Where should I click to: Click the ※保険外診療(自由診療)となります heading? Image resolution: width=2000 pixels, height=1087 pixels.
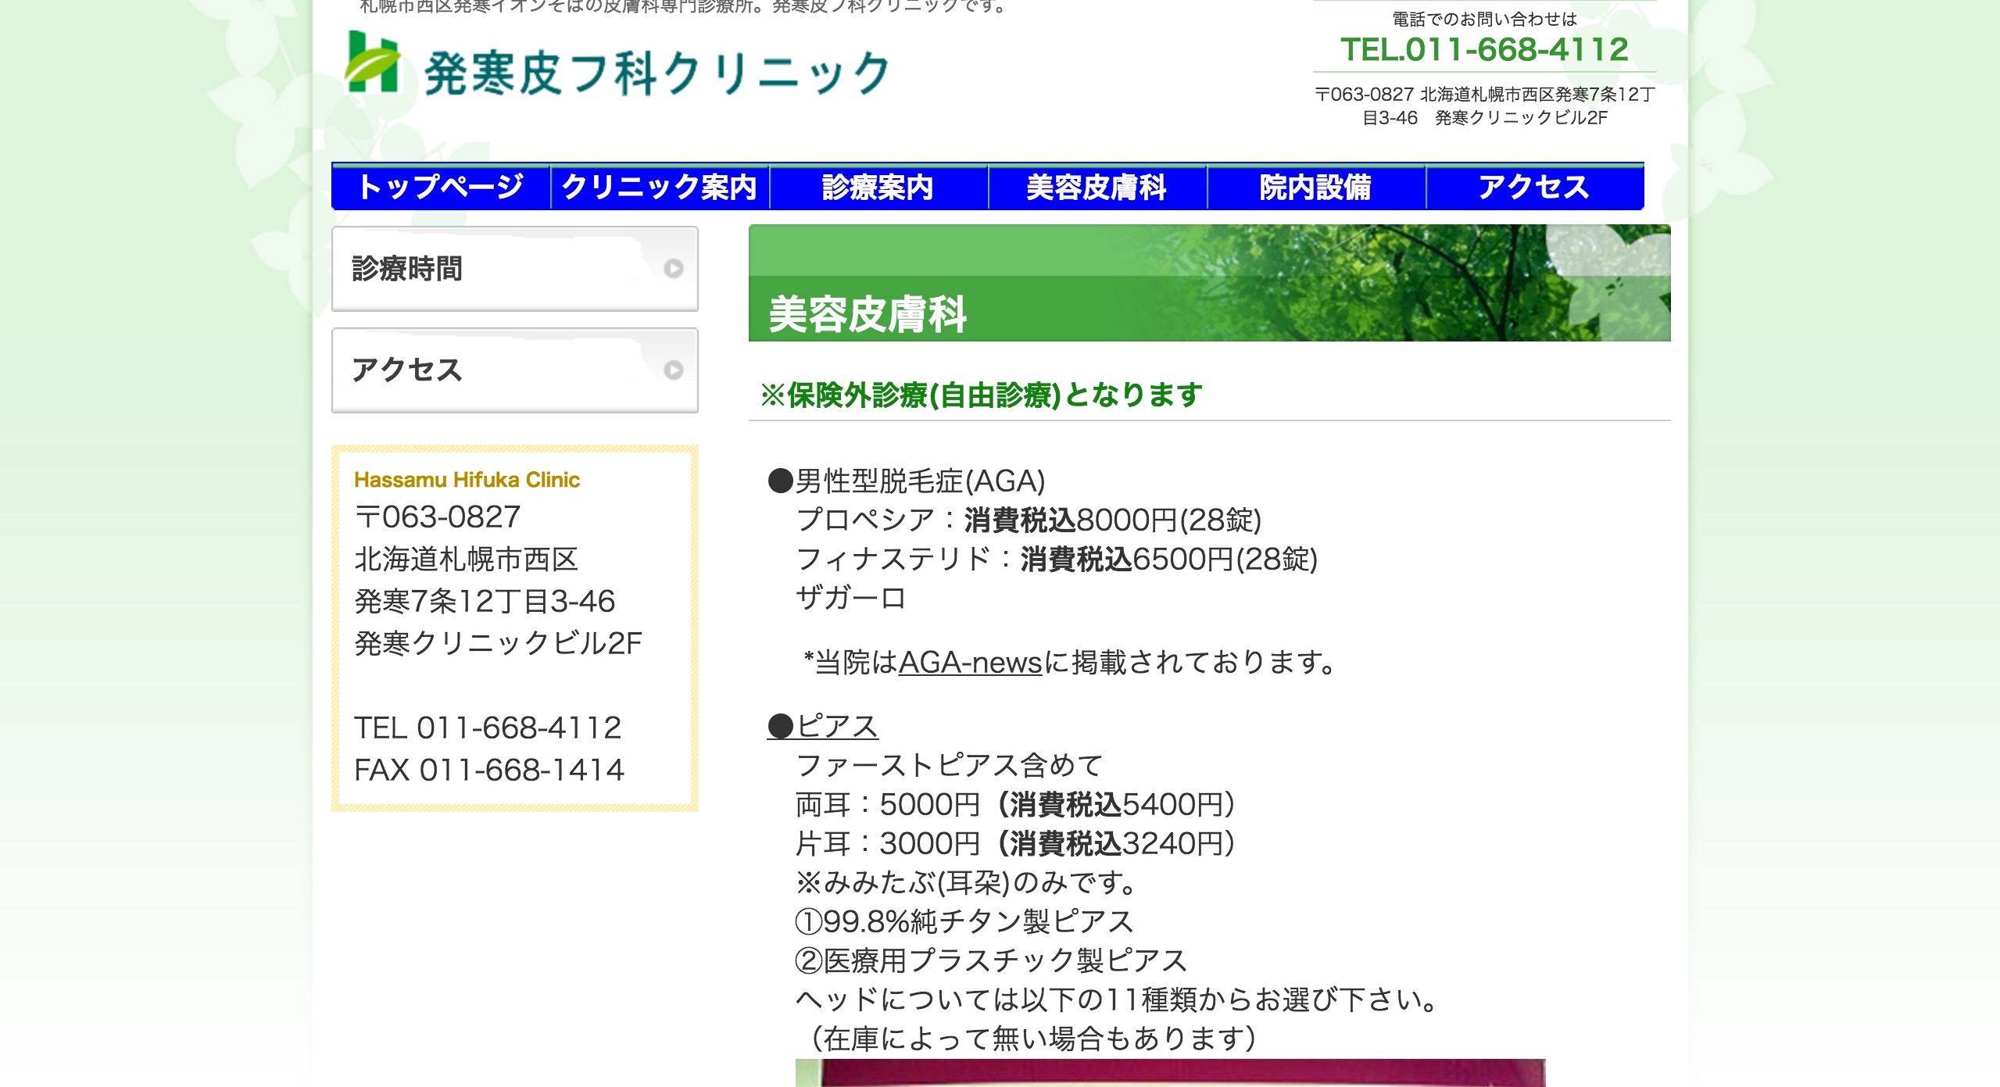click(x=982, y=395)
